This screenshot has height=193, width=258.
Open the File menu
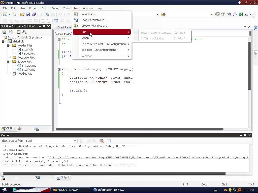(x=5, y=8)
